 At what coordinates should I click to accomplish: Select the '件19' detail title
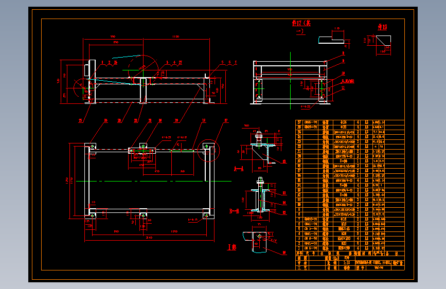(382, 27)
